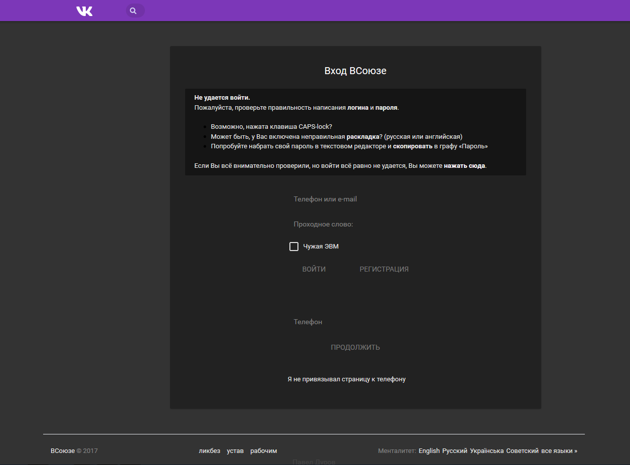630x465 pixels.
Task: Follow the нажать сюда link
Action: (x=464, y=166)
